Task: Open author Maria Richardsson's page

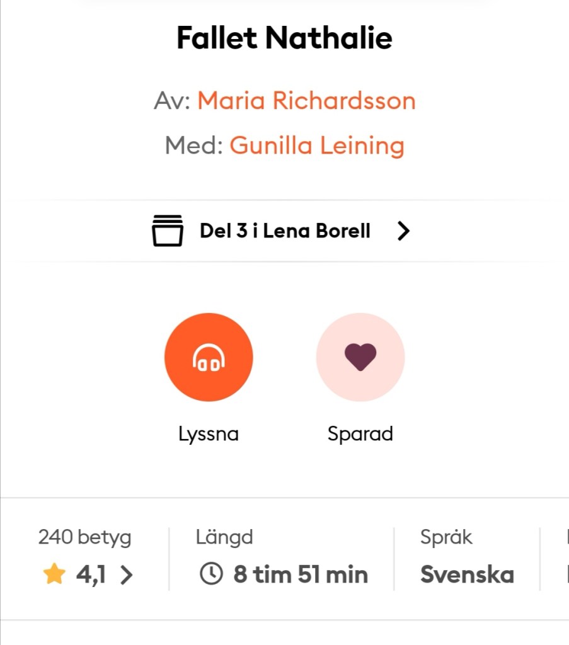Action: 306,101
